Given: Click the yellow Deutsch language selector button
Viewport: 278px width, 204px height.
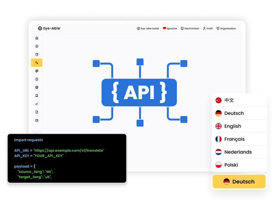Looking at the screenshot, I should click(x=239, y=181).
